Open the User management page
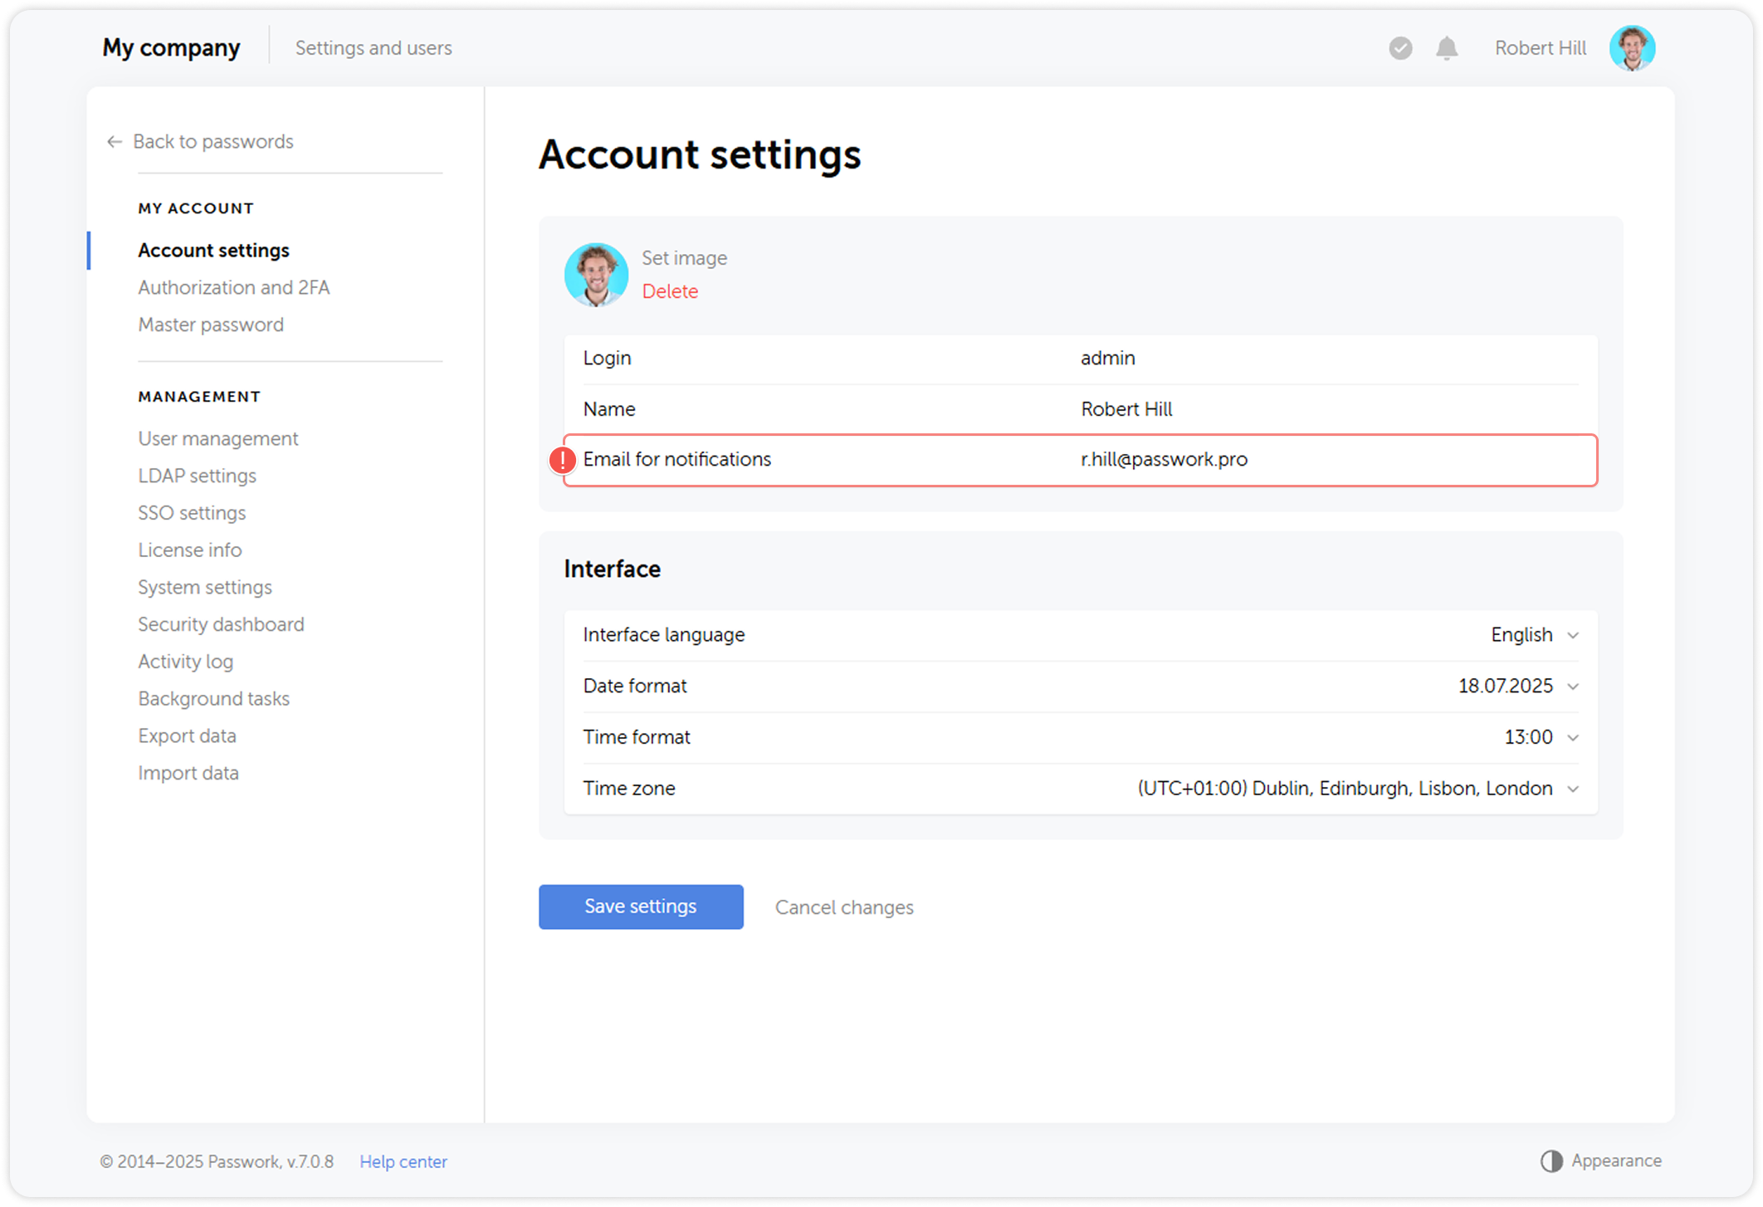 coord(217,438)
